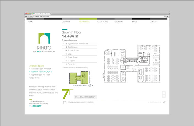The image size is (194, 126).
Task: Reload the page in the browser
Action: point(31,16)
